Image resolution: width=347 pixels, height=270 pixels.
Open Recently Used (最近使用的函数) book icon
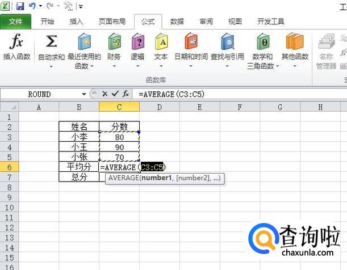click(x=84, y=41)
